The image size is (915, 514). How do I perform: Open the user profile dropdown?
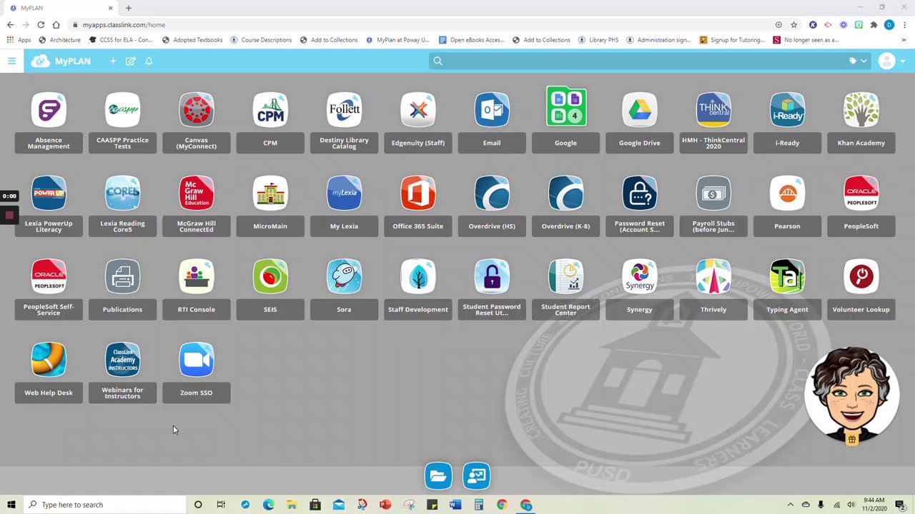click(891, 61)
